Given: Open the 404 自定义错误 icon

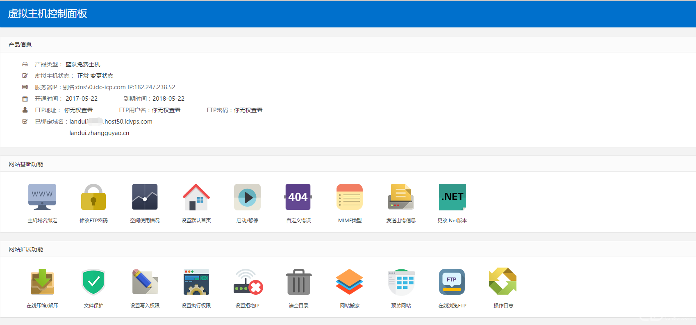Looking at the screenshot, I should 298,197.
